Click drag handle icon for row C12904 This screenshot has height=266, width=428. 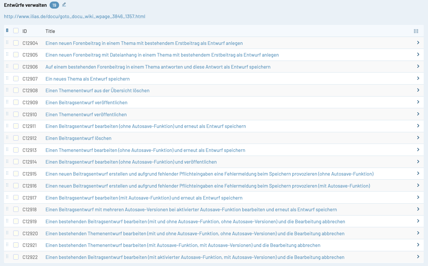tap(7, 43)
